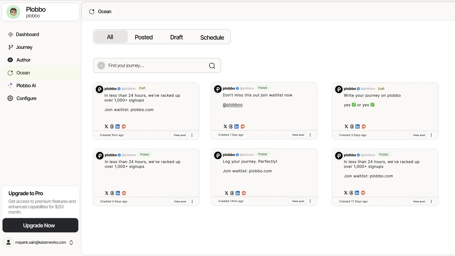The width and height of the screenshot is (455, 256).
Task: Open the Author section
Action: [x=40, y=60]
